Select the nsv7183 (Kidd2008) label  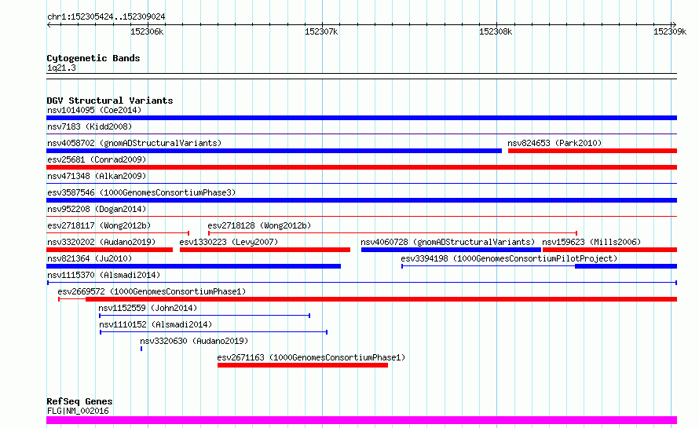(90, 126)
